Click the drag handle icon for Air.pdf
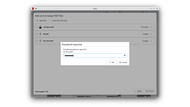The image size is (190, 107). [x=40, y=34]
